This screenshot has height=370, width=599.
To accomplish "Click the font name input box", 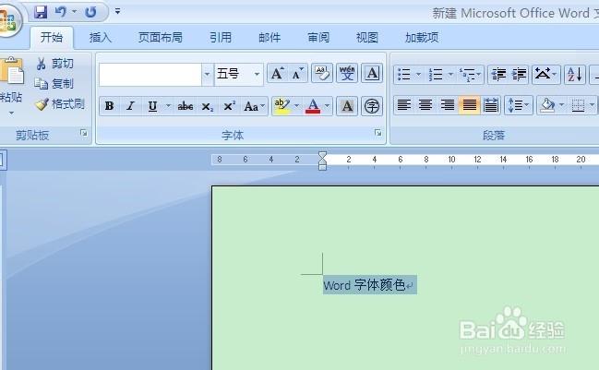I will tap(150, 74).
